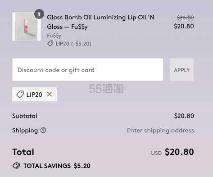Click the struck-through $26.00 original price
Viewport: 213px width, 177px height.
pyautogui.click(x=185, y=18)
